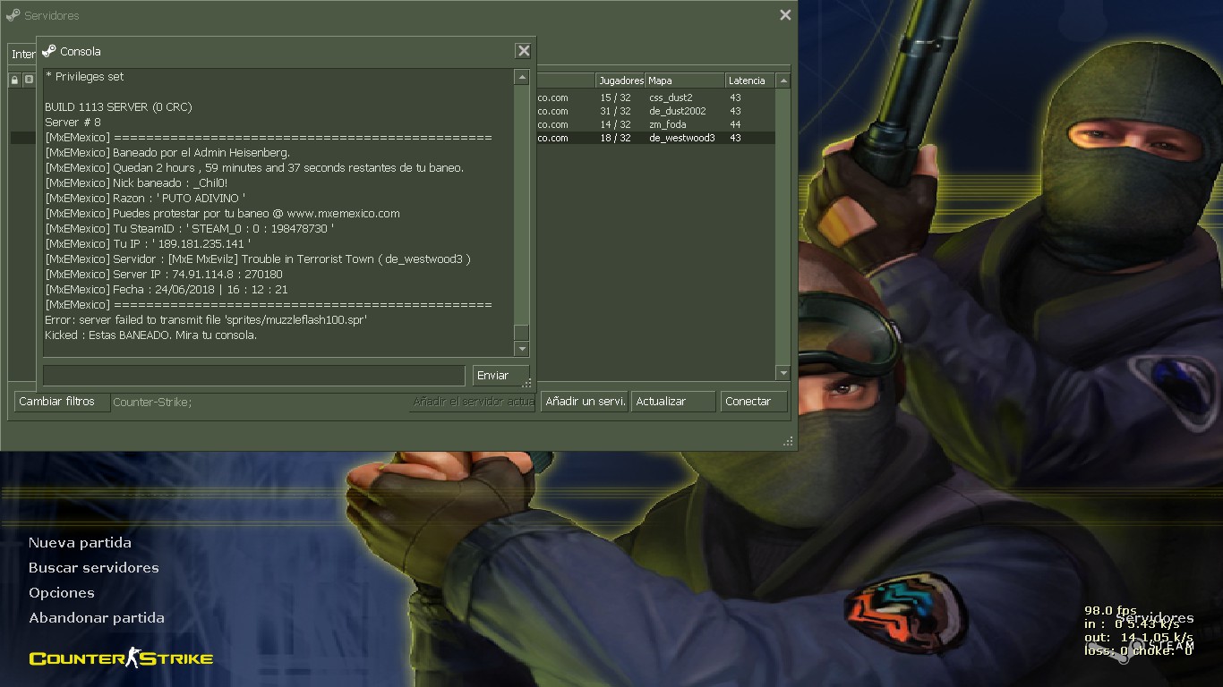Sort servers by the Latencia column
The height and width of the screenshot is (687, 1223).
749,81
